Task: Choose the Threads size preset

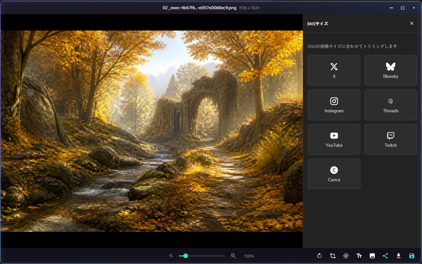Action: 391,105
